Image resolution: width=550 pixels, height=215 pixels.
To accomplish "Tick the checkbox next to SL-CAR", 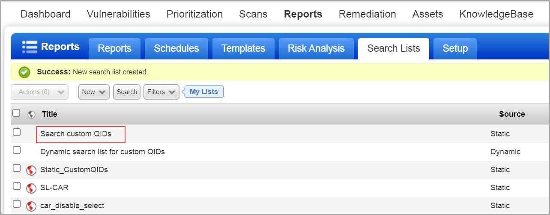I will tap(17, 186).
